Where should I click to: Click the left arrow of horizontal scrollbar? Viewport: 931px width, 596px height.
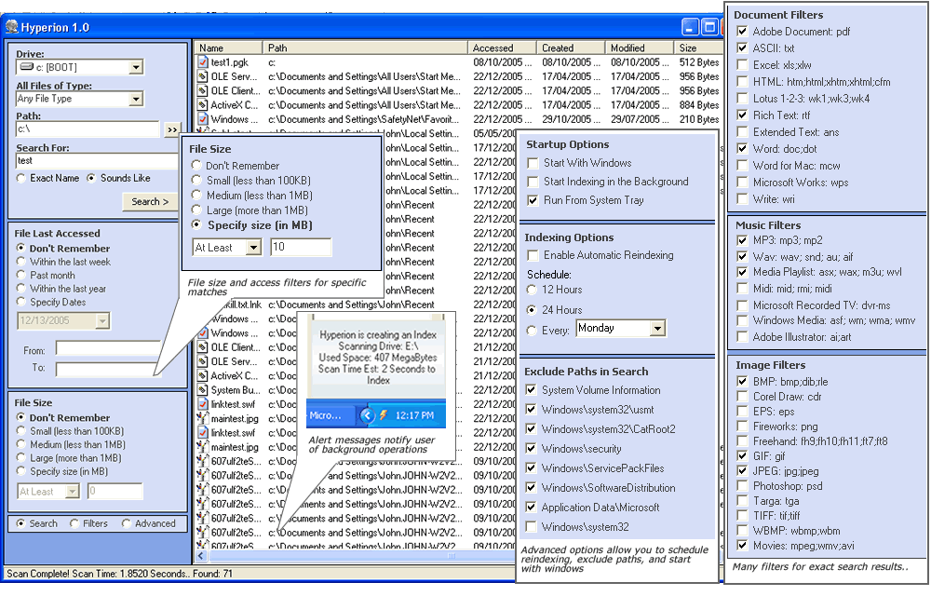199,557
